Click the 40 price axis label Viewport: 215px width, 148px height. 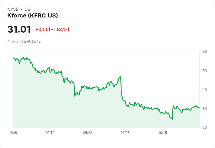204,90
